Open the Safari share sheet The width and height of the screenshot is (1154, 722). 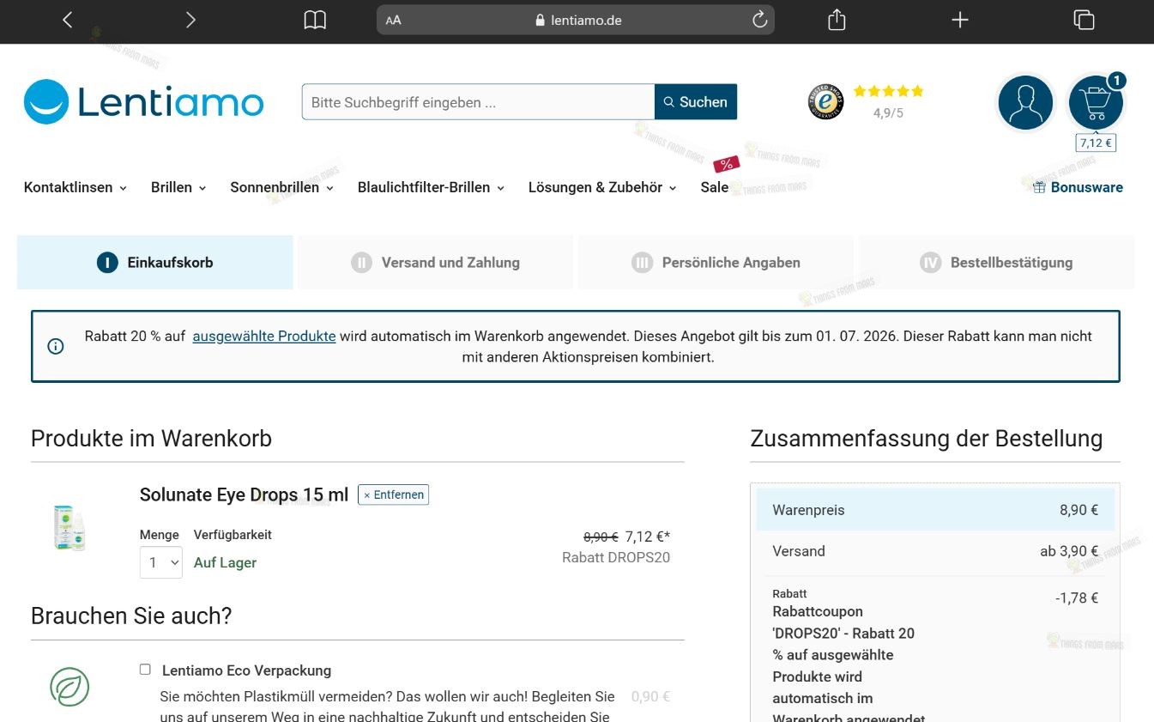837,20
